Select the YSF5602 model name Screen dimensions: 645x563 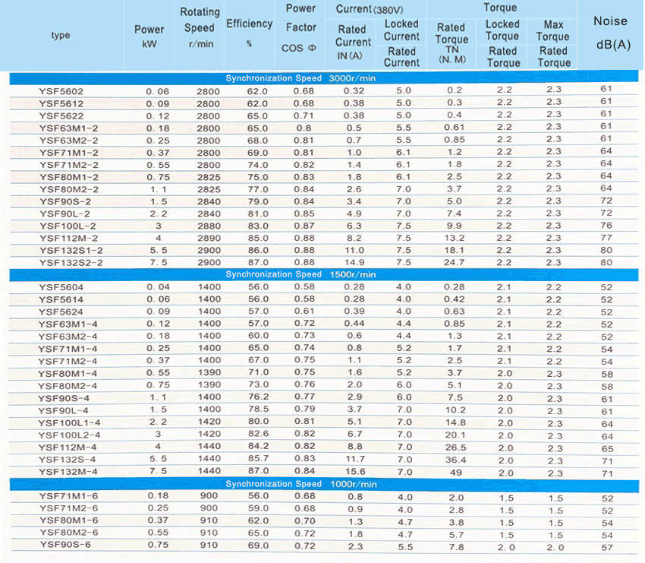click(61, 91)
